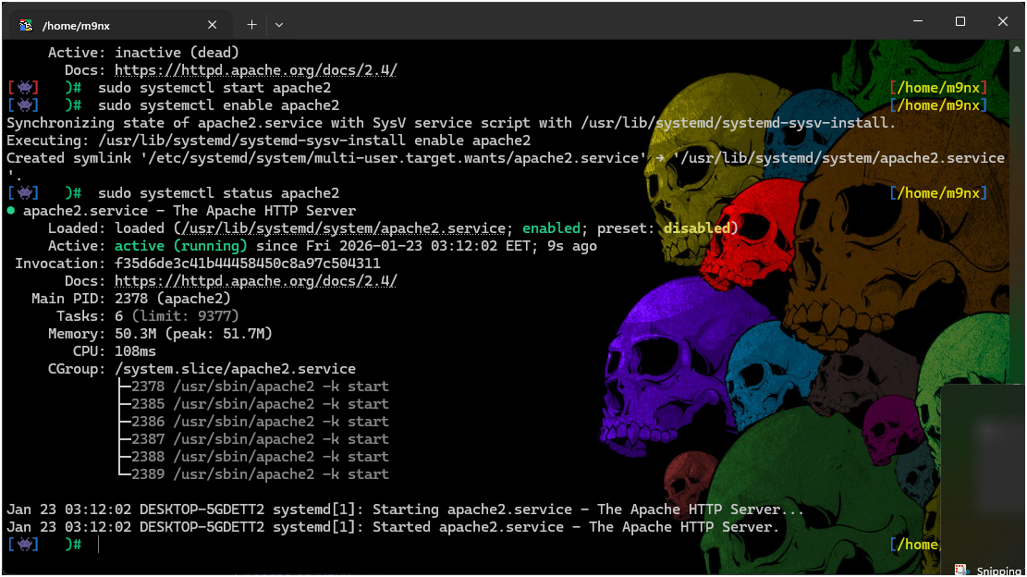The height and width of the screenshot is (577, 1027).
Task: Click the alien icon on the bottom prompt line
Action: point(25,544)
